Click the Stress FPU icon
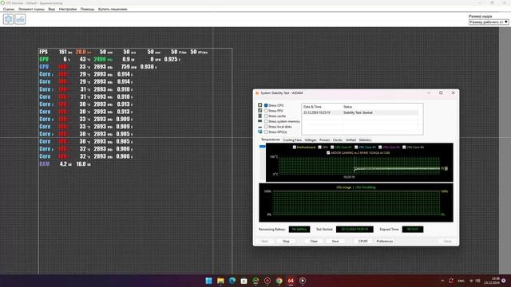The height and width of the screenshot is (287, 511). point(259,111)
